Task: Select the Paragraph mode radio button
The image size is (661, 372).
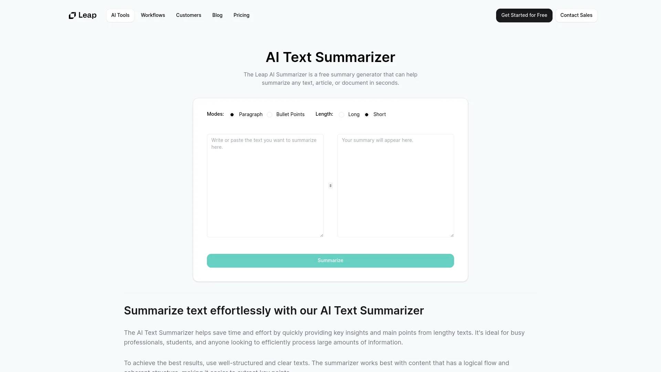Action: pos(233,114)
